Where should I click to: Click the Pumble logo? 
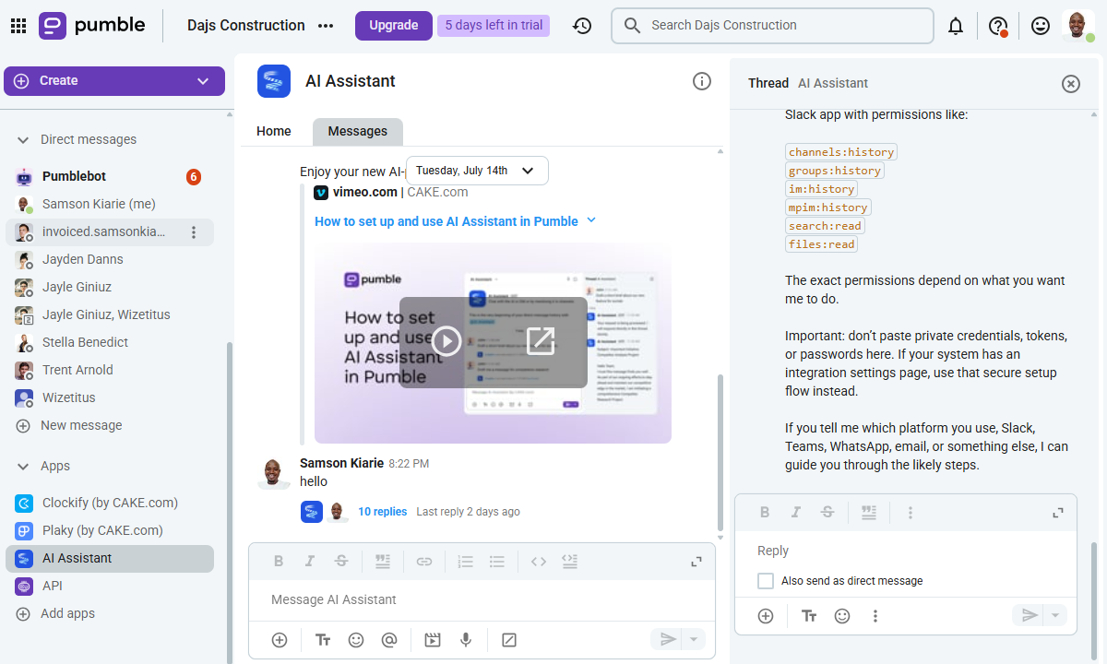click(92, 26)
